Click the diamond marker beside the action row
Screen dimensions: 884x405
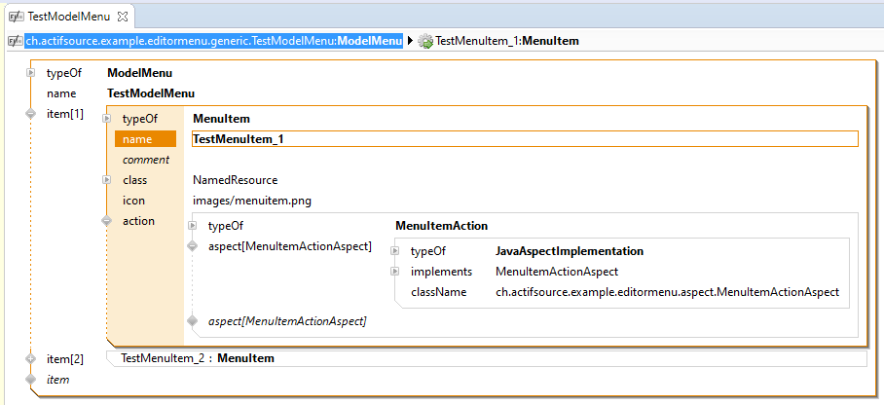[x=107, y=221]
